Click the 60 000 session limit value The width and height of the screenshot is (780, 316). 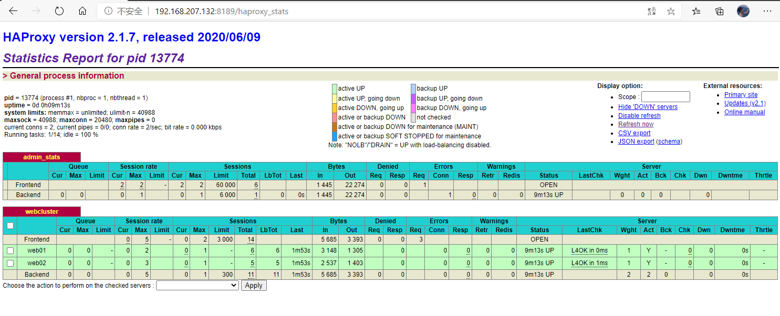click(x=225, y=185)
